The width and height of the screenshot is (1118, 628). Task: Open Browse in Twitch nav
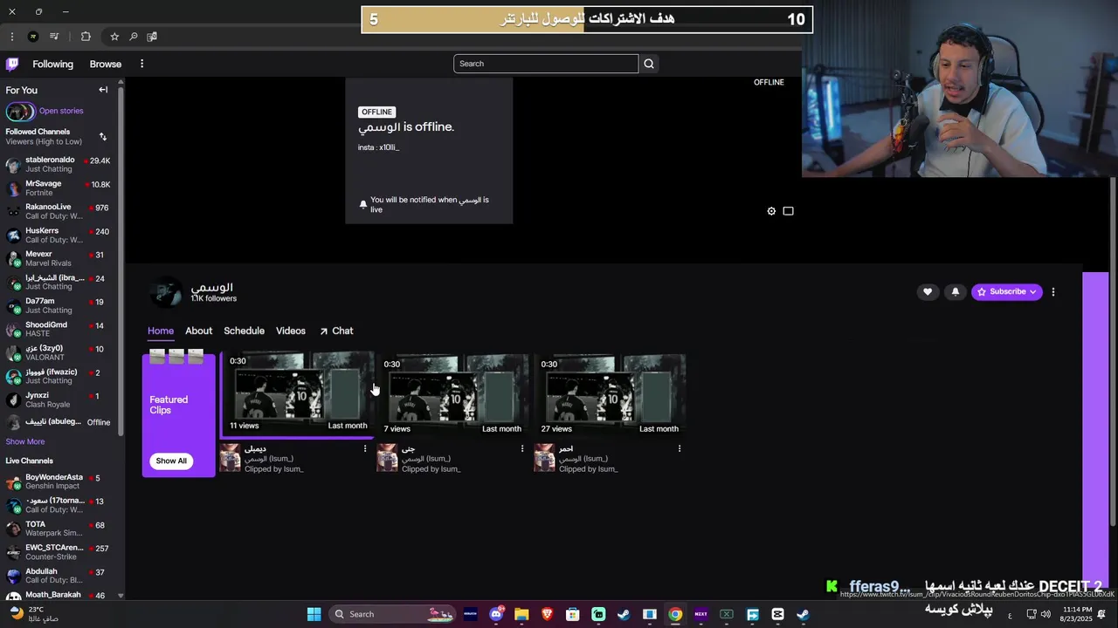tap(106, 64)
